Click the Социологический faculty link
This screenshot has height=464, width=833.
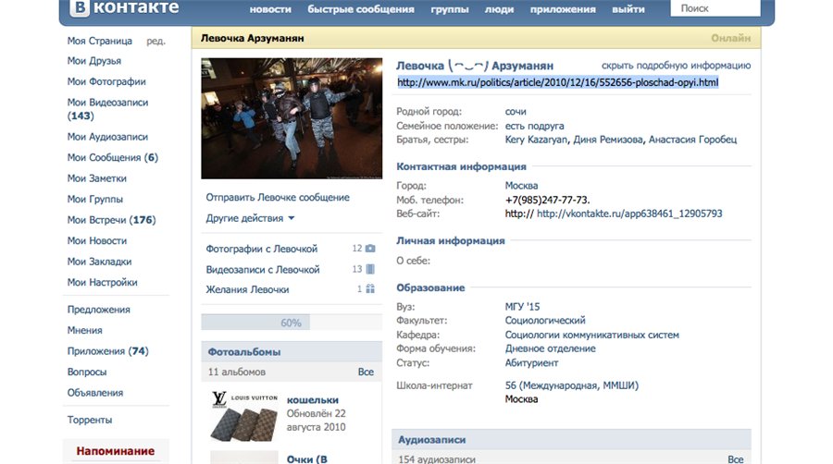click(x=544, y=321)
